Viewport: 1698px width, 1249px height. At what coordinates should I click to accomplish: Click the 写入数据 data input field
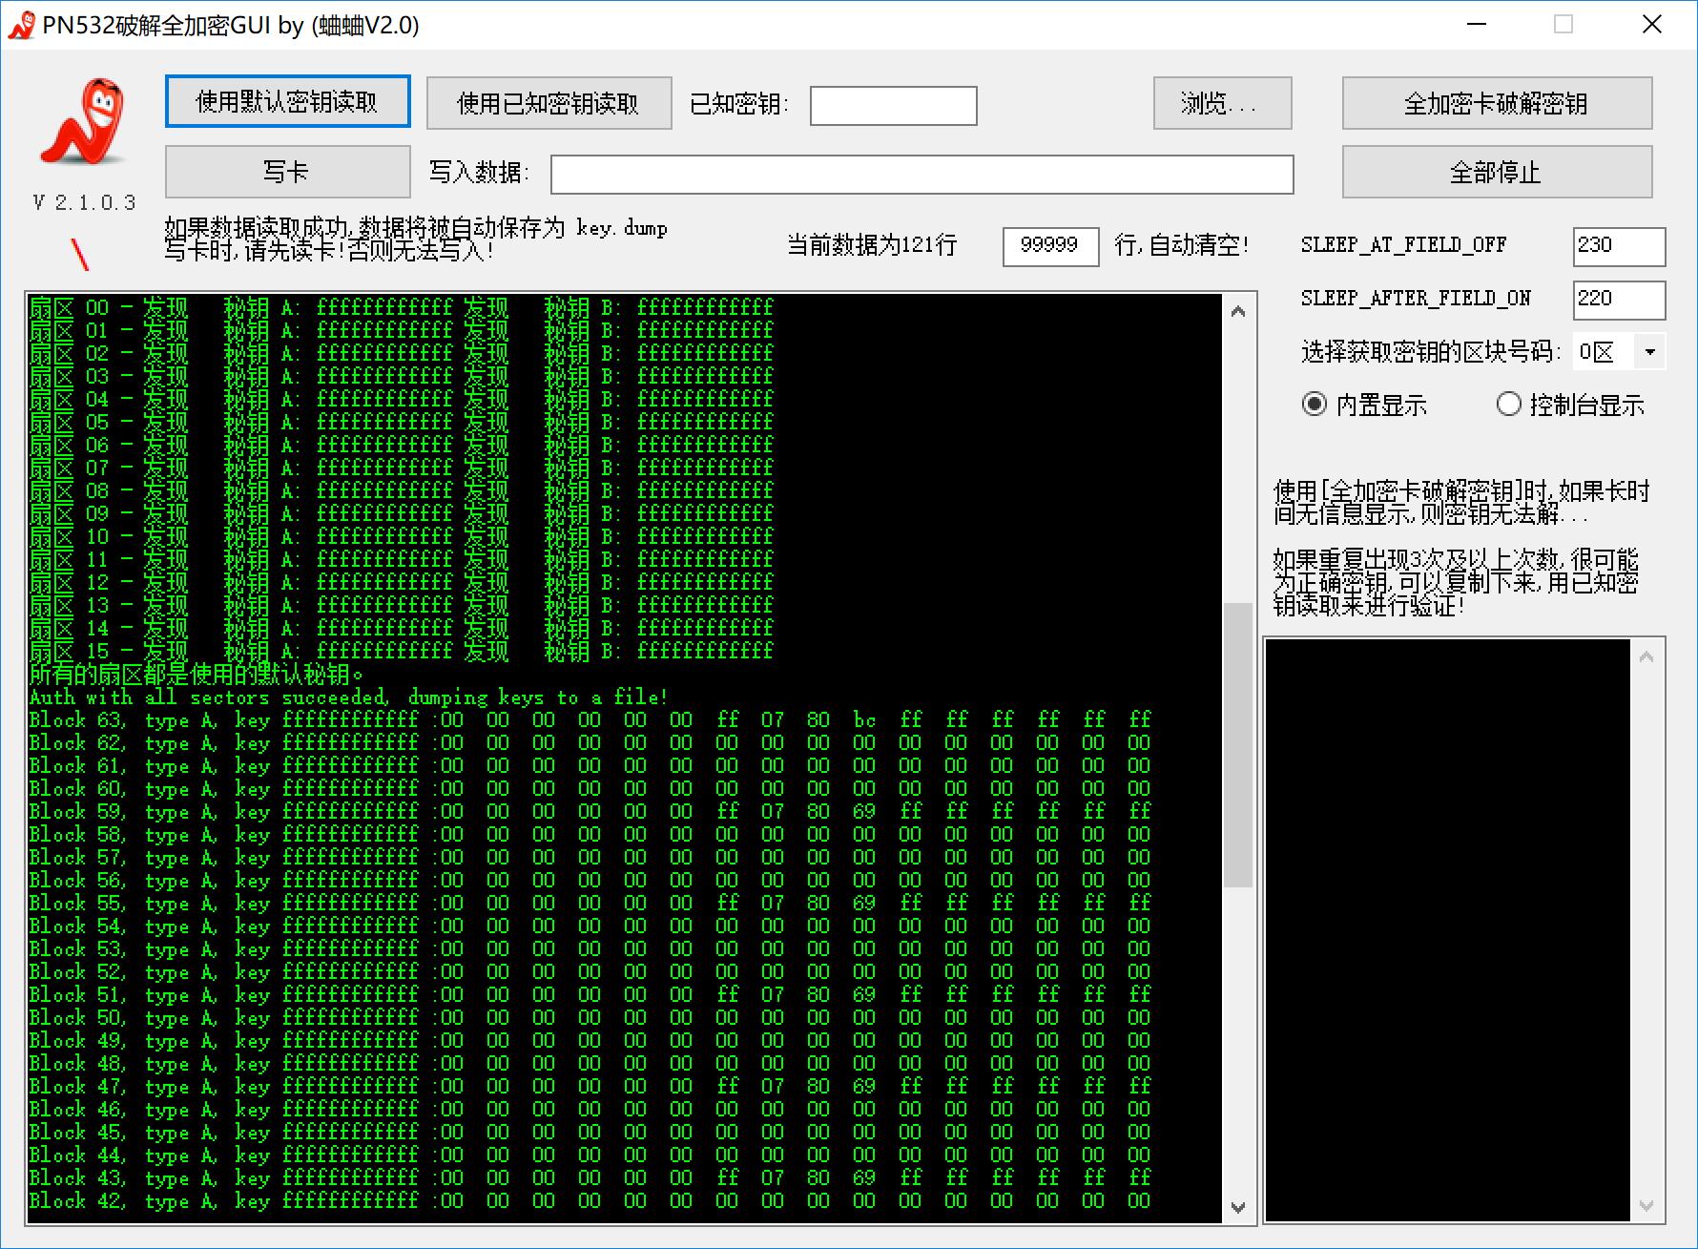(x=921, y=174)
